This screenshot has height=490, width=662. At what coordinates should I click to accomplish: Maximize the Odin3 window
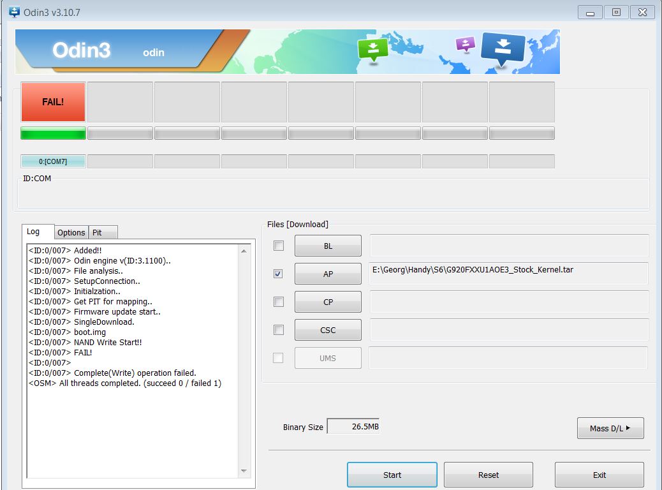point(617,12)
